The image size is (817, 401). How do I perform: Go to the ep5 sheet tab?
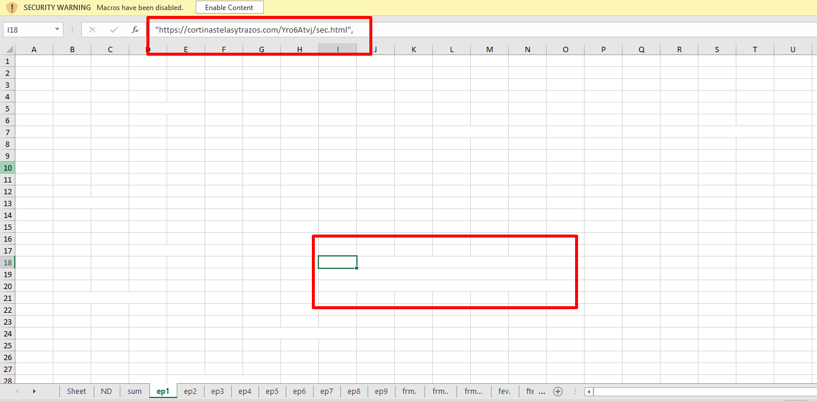pos(272,392)
